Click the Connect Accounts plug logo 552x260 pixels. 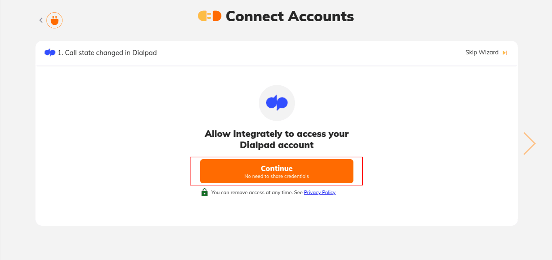(x=209, y=16)
